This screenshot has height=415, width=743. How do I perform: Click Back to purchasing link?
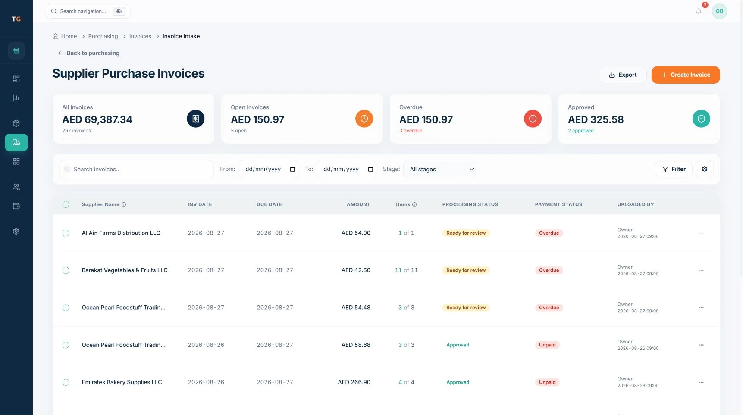click(88, 53)
